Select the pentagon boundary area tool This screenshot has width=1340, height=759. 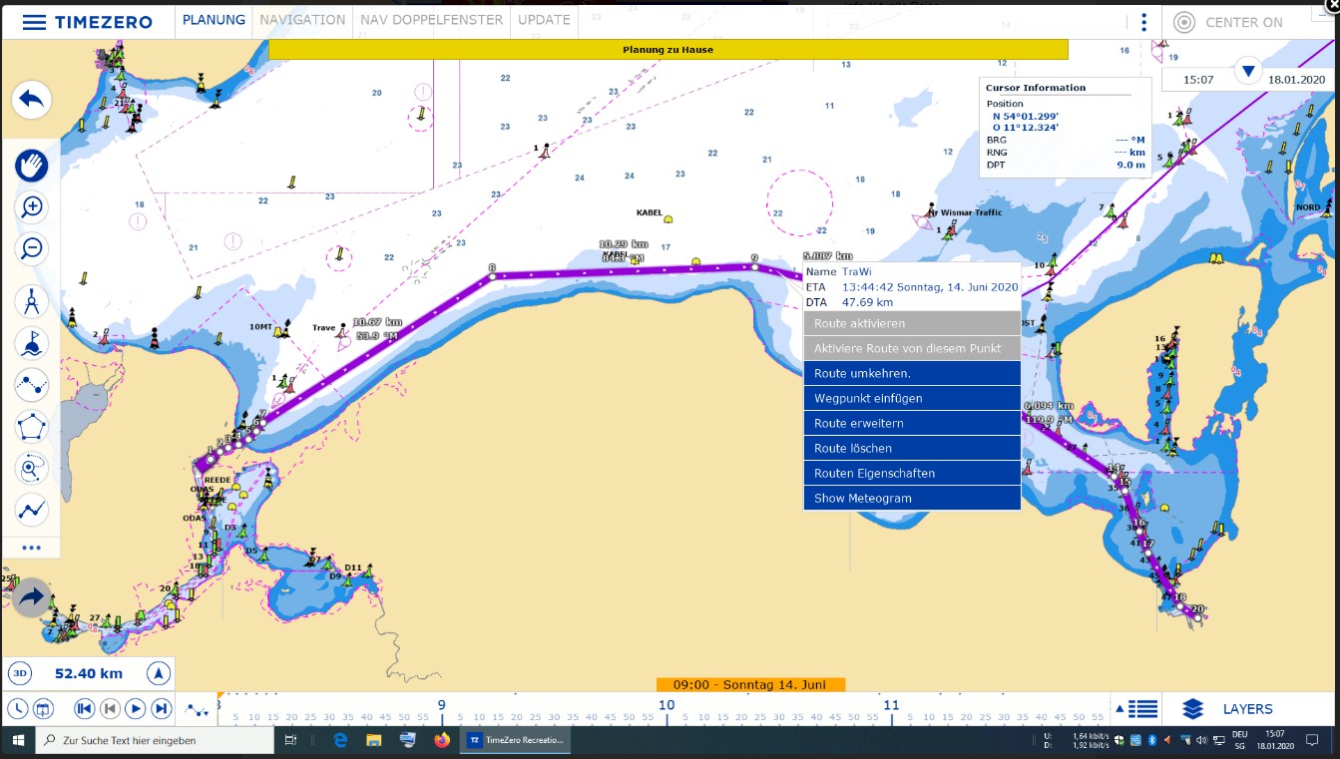(32, 427)
